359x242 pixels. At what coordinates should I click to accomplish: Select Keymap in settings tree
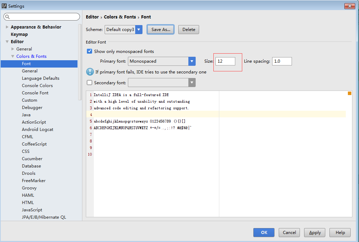[19, 34]
